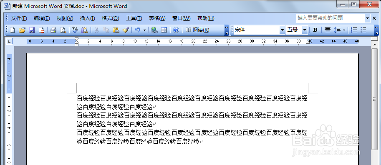Insert a hyperlink
Viewport: 381px width, 165px height.
point(154,30)
